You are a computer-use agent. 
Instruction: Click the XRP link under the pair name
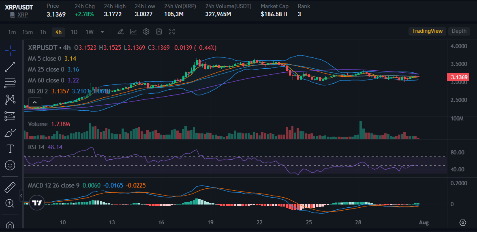click(x=23, y=15)
